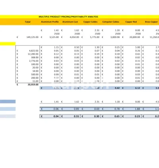Select the bold '0.55' cell

point(76,116)
